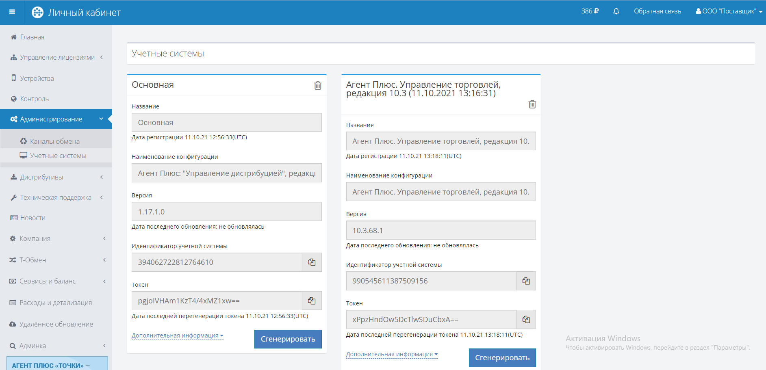
Task: Expand chevron next to Админка
Action: pos(104,346)
